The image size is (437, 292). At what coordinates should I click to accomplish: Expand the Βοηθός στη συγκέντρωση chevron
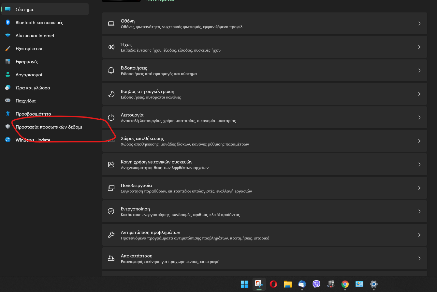(x=419, y=94)
